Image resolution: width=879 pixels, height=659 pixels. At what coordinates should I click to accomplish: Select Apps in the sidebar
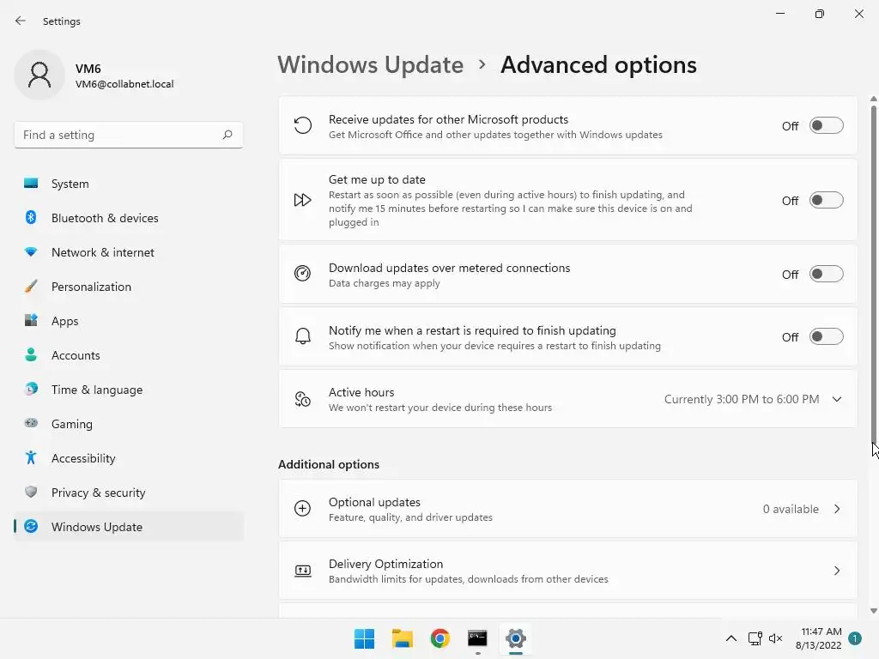pos(129,321)
